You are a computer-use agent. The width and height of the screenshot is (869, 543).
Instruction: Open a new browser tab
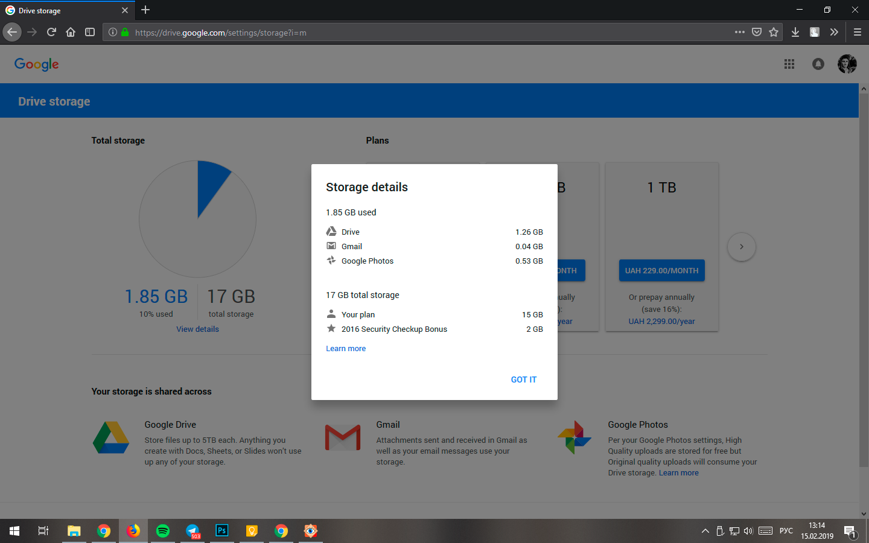pyautogui.click(x=145, y=10)
